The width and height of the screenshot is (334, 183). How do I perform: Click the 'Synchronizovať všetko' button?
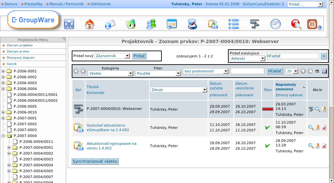(x=95, y=161)
